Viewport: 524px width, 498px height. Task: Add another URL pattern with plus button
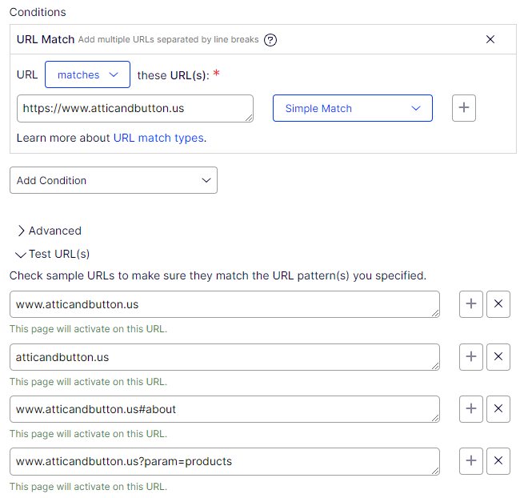point(464,108)
